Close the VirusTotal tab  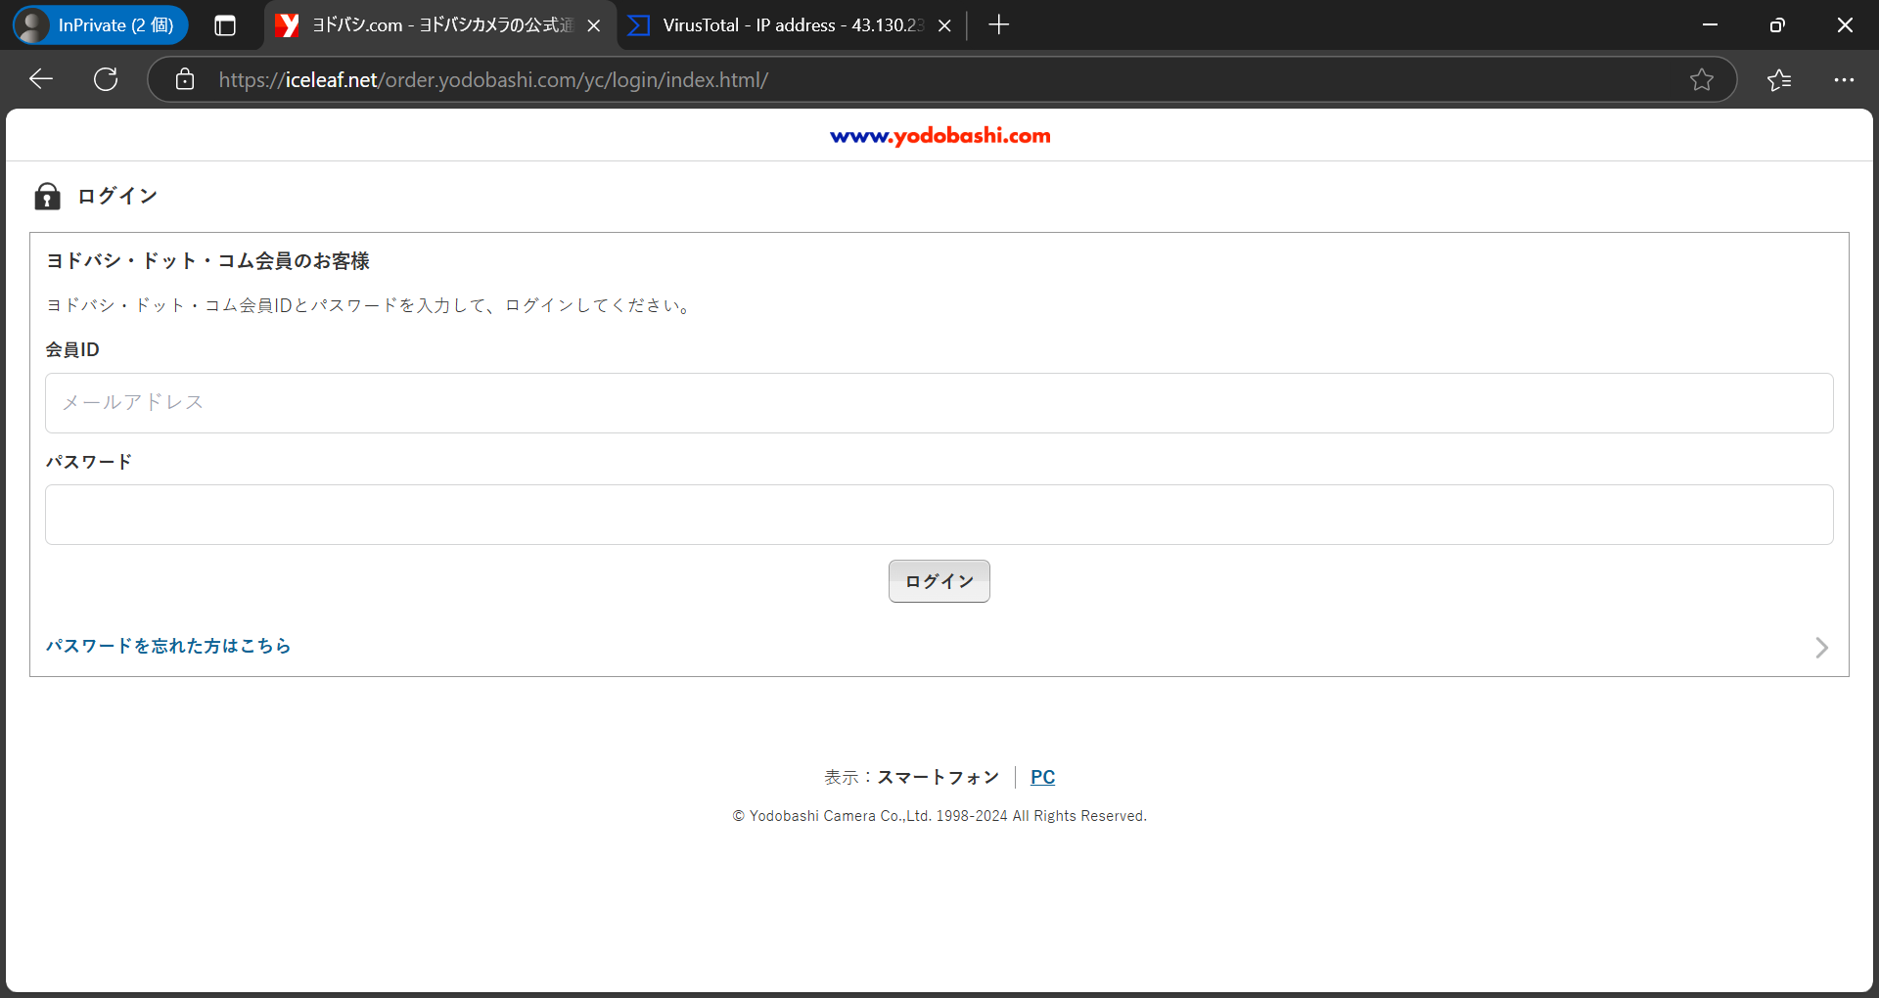click(944, 25)
